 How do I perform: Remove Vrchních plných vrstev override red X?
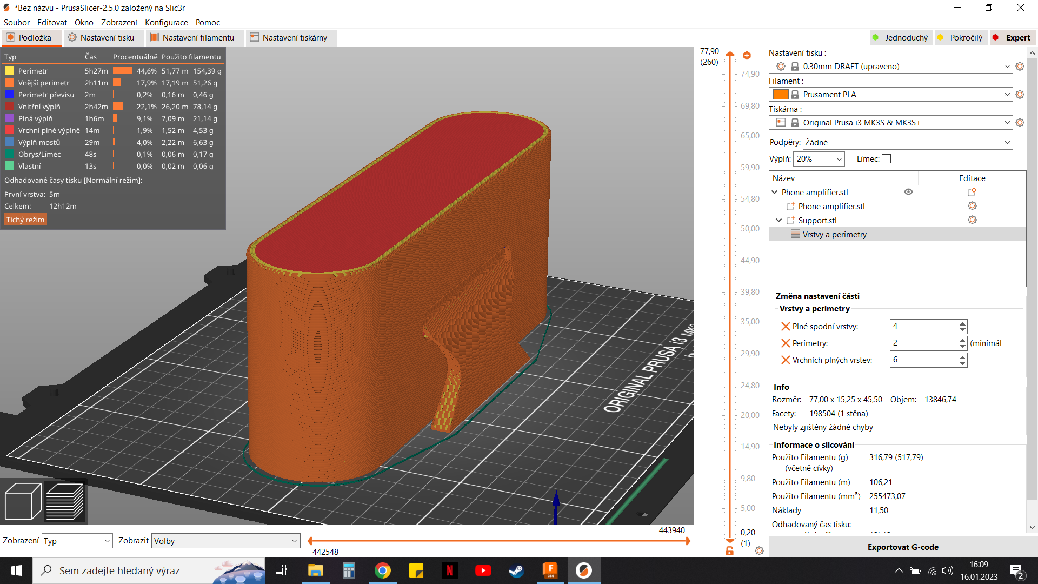tap(786, 360)
